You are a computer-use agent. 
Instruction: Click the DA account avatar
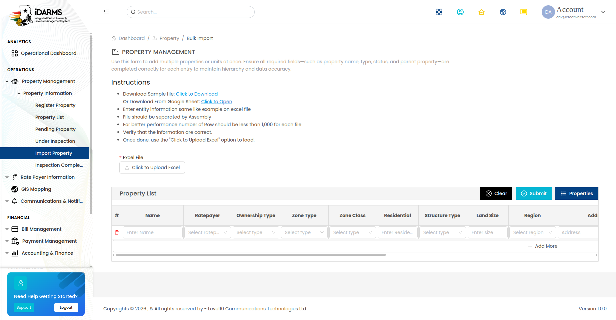click(548, 12)
